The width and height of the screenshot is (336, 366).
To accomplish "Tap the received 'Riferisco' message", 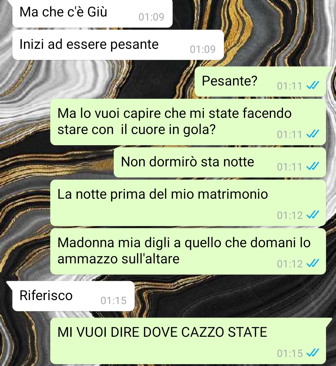I will pos(73,296).
